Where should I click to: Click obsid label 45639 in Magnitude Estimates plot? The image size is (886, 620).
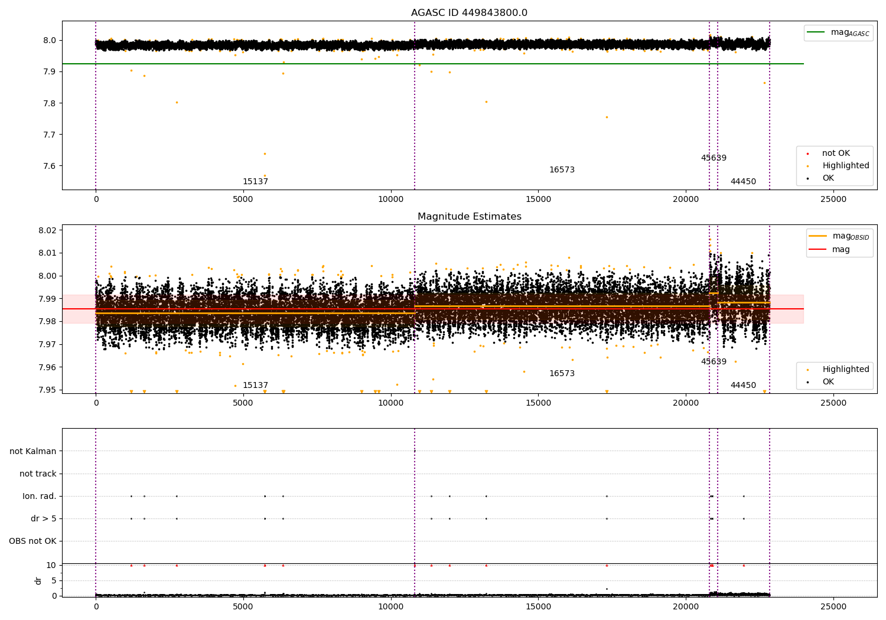tap(714, 362)
